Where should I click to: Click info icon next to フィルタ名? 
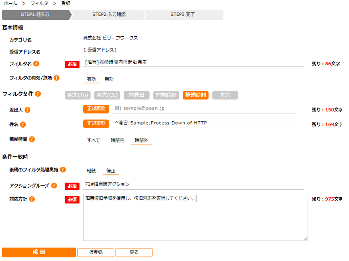(x=36, y=64)
